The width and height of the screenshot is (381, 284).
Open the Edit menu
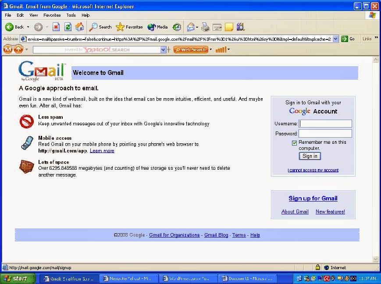click(x=20, y=15)
